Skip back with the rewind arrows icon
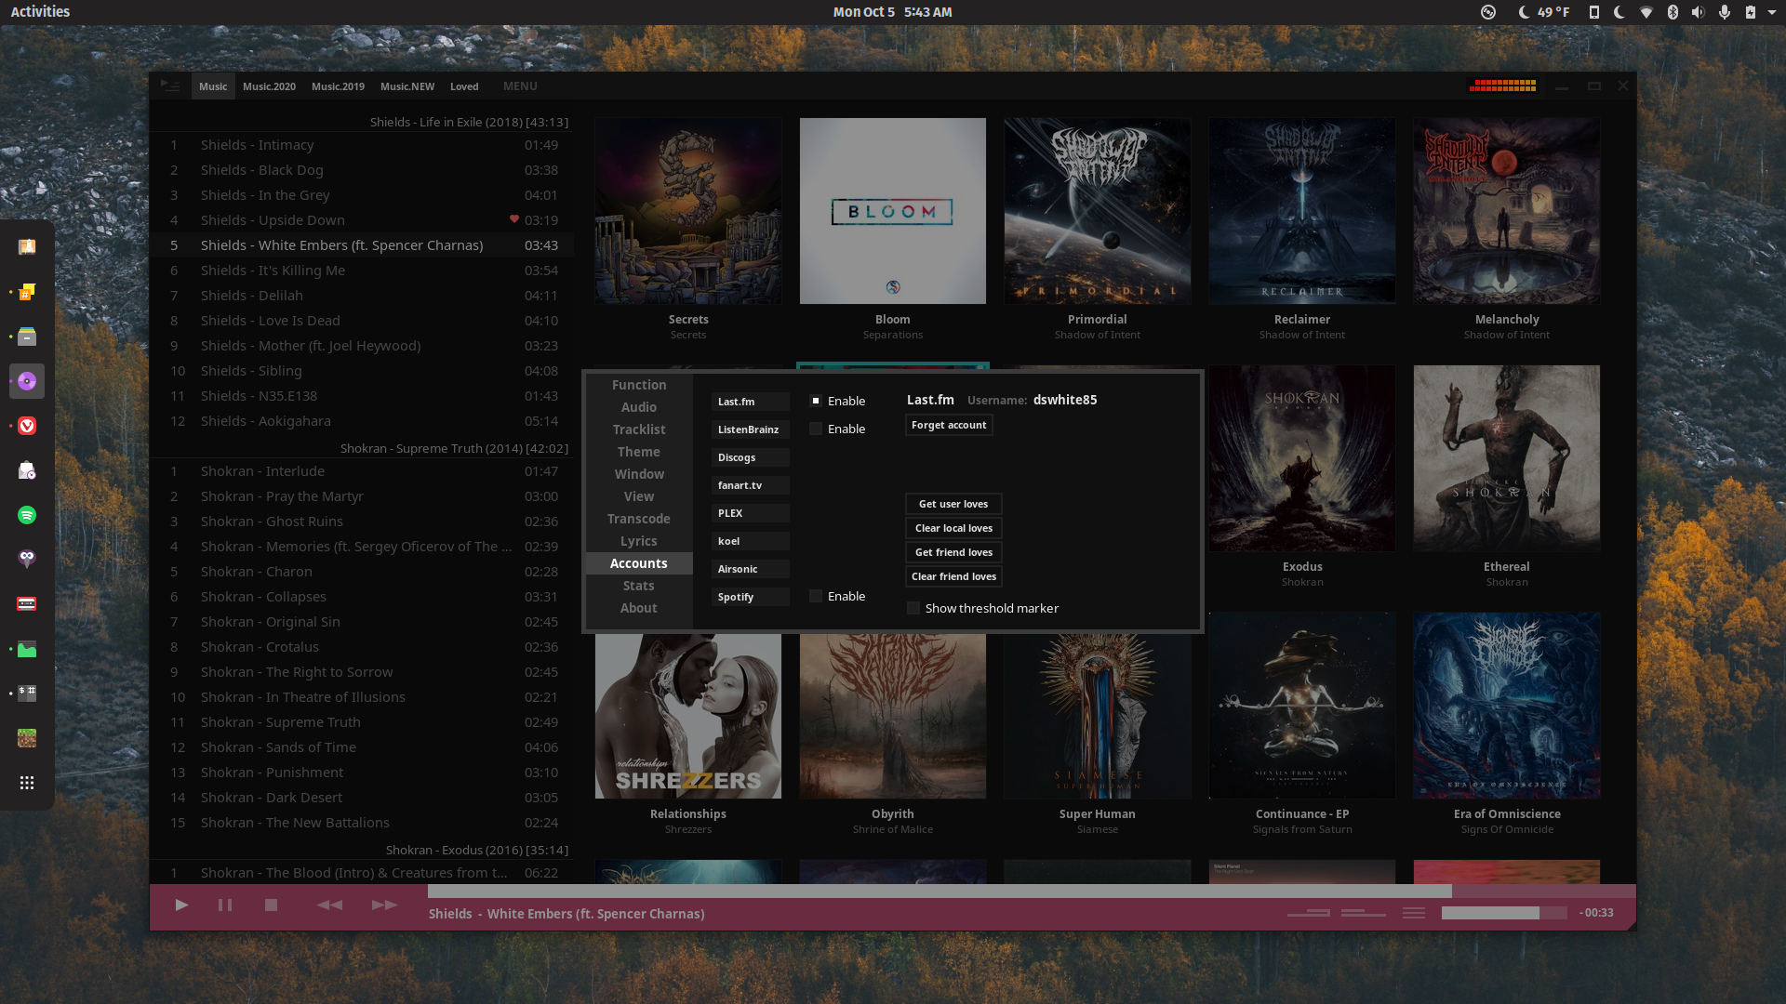The height and width of the screenshot is (1004, 1786). (329, 905)
